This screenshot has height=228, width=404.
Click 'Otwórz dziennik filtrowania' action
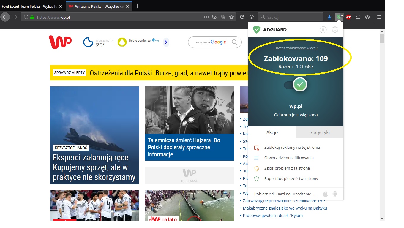[289, 158]
